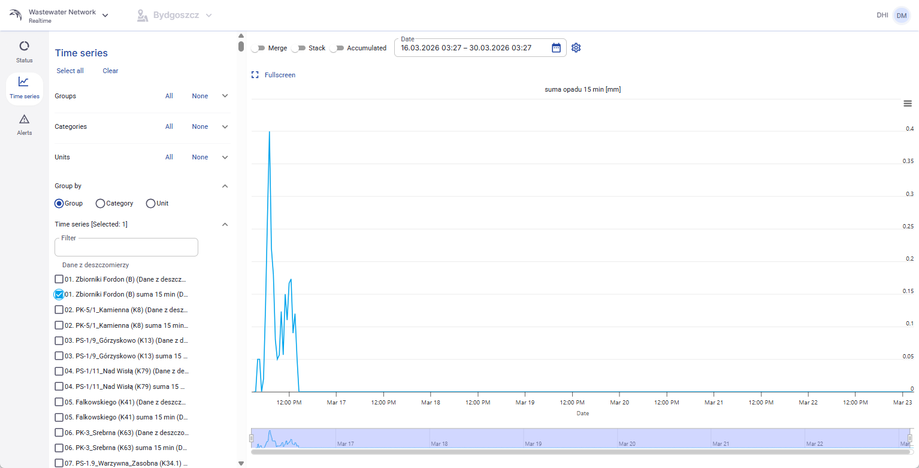919x468 pixels.
Task: Check 06. PK-3_Srebrna (K63) (Dane z deszczo… box
Action: click(59, 432)
